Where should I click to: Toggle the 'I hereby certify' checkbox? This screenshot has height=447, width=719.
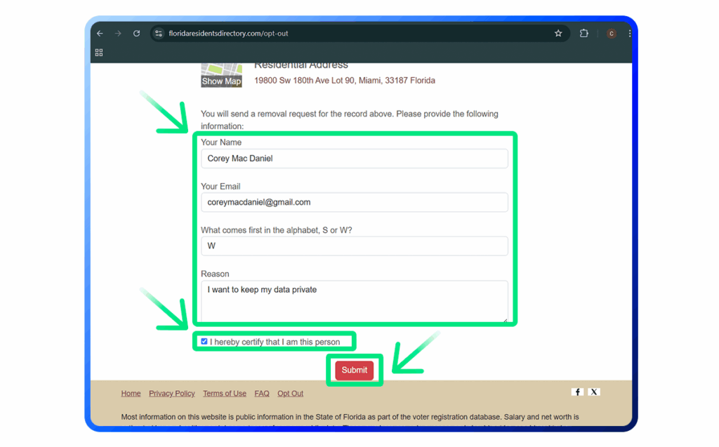(204, 342)
